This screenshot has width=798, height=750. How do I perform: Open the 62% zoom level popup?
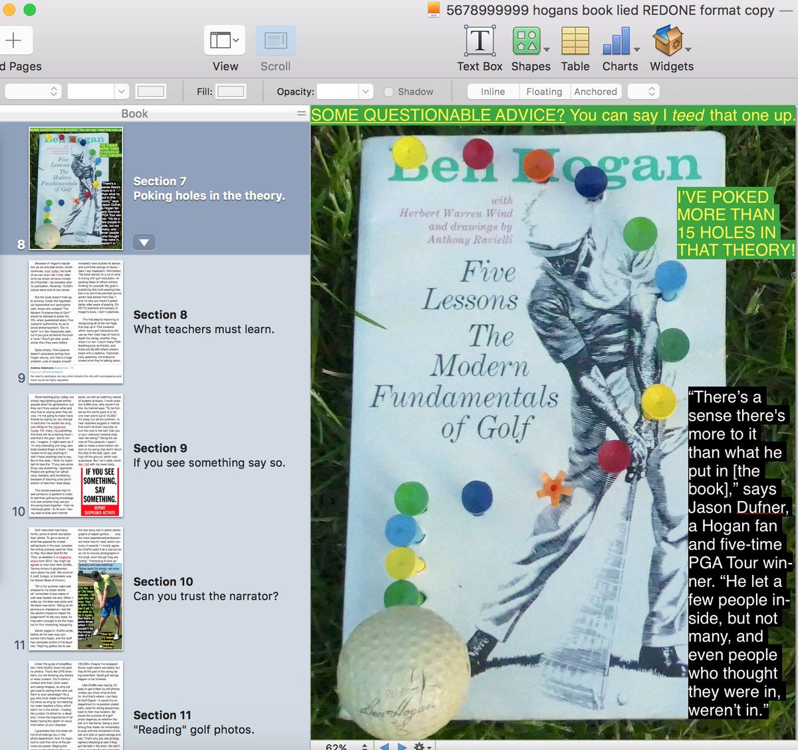click(346, 746)
